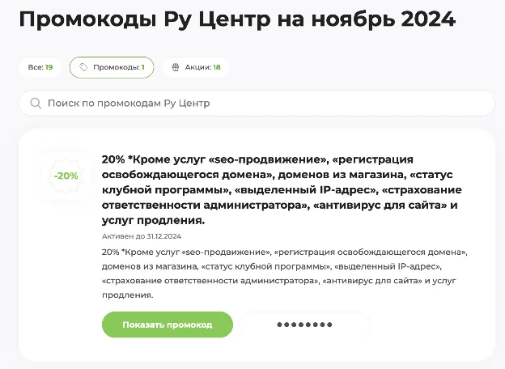Screen dimensions: 505x369
Task: Click the -20% discount badge
Action: (66, 176)
